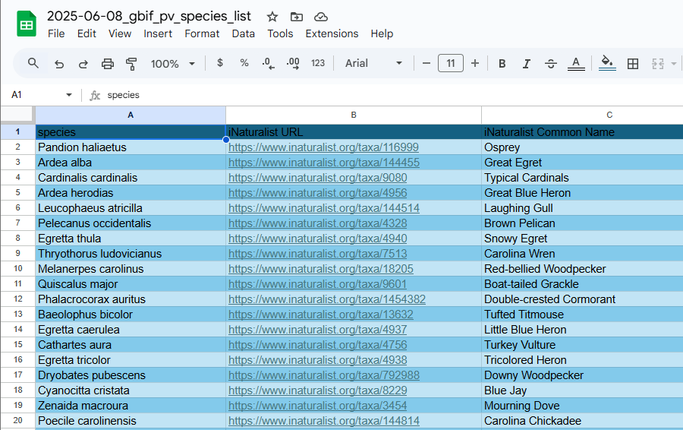Open the Arial font dropdown
Viewport: 683px width, 430px height.
[373, 63]
